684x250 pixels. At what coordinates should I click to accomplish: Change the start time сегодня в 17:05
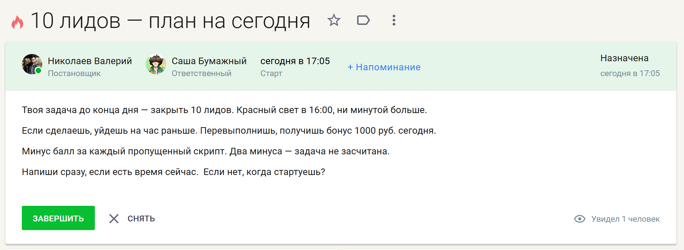pos(295,61)
